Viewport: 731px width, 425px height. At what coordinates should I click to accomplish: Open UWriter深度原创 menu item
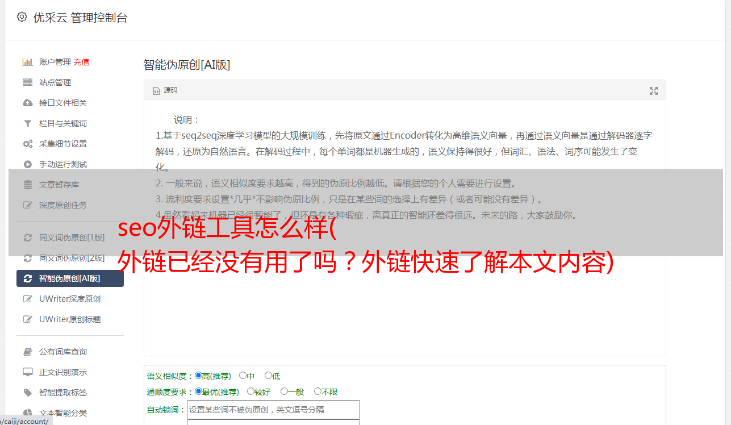70,299
